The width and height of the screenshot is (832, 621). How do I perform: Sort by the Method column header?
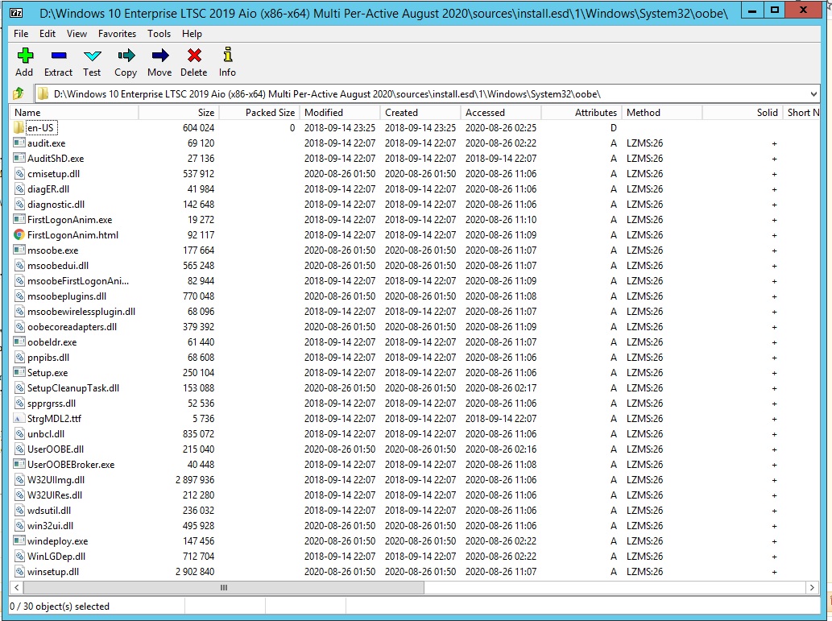(x=662, y=113)
